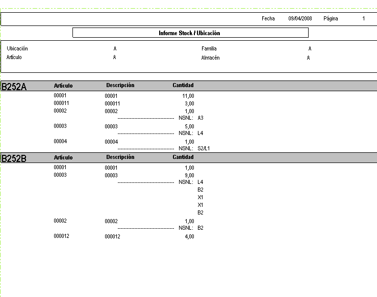Click the 'Familia' filter label
Screen dimensions: 377x297
pos(209,48)
